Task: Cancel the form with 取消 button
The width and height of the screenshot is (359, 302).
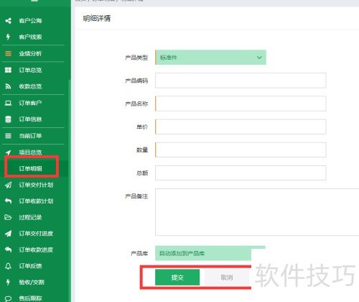Action: pos(227,278)
